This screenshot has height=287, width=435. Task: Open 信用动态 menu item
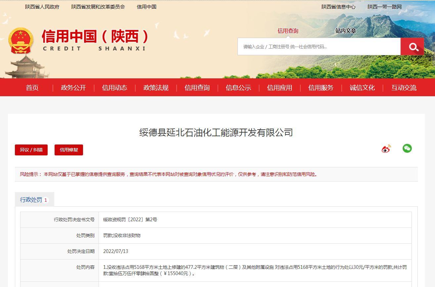(x=114, y=88)
